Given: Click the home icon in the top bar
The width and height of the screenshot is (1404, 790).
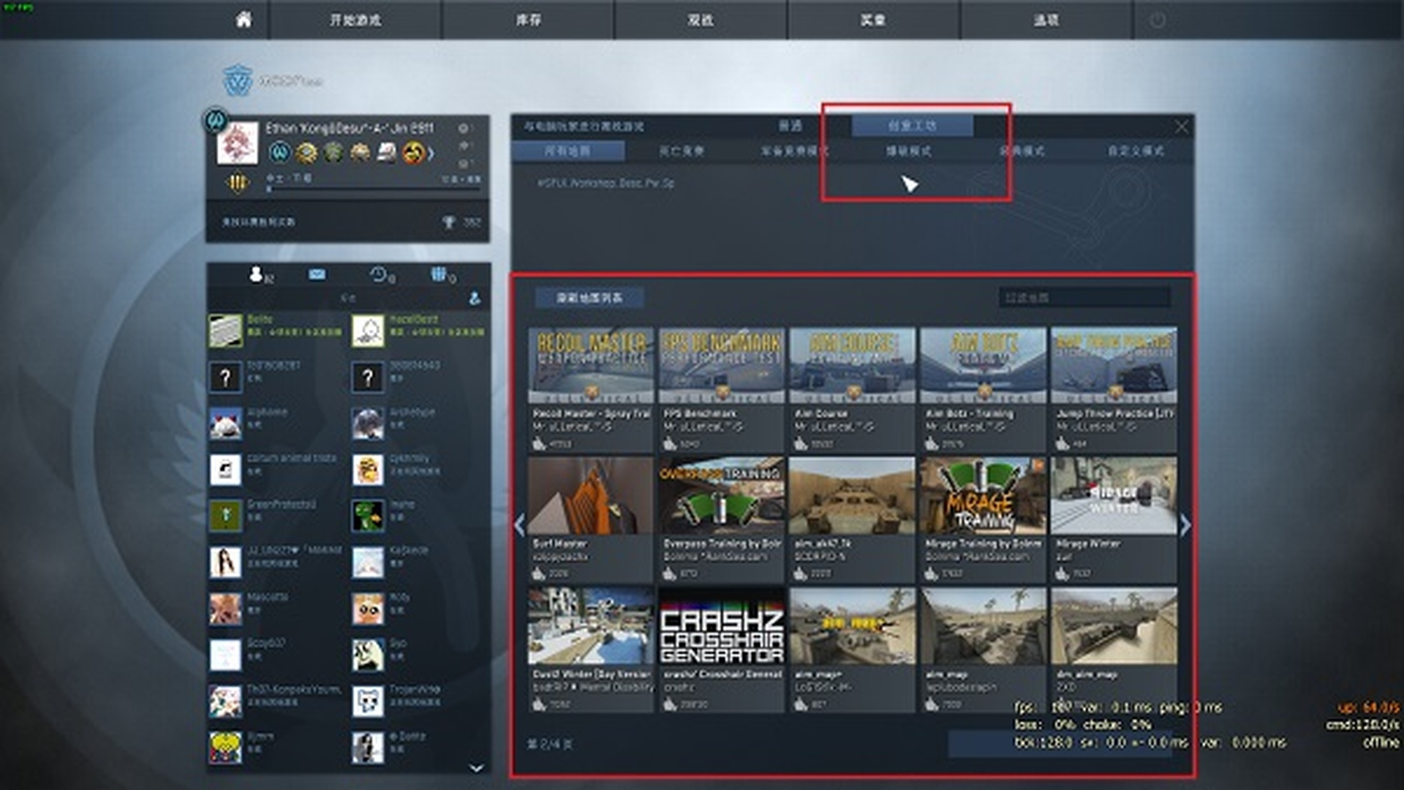Looking at the screenshot, I should click(244, 20).
